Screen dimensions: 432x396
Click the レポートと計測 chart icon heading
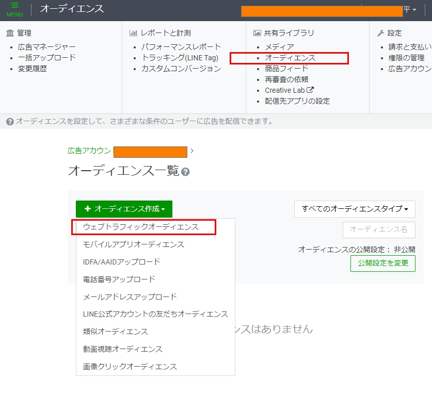(x=133, y=33)
